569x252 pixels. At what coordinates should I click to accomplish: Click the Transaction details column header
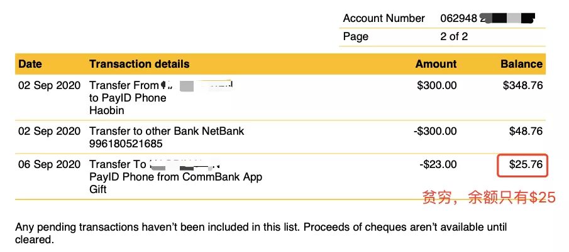click(140, 64)
